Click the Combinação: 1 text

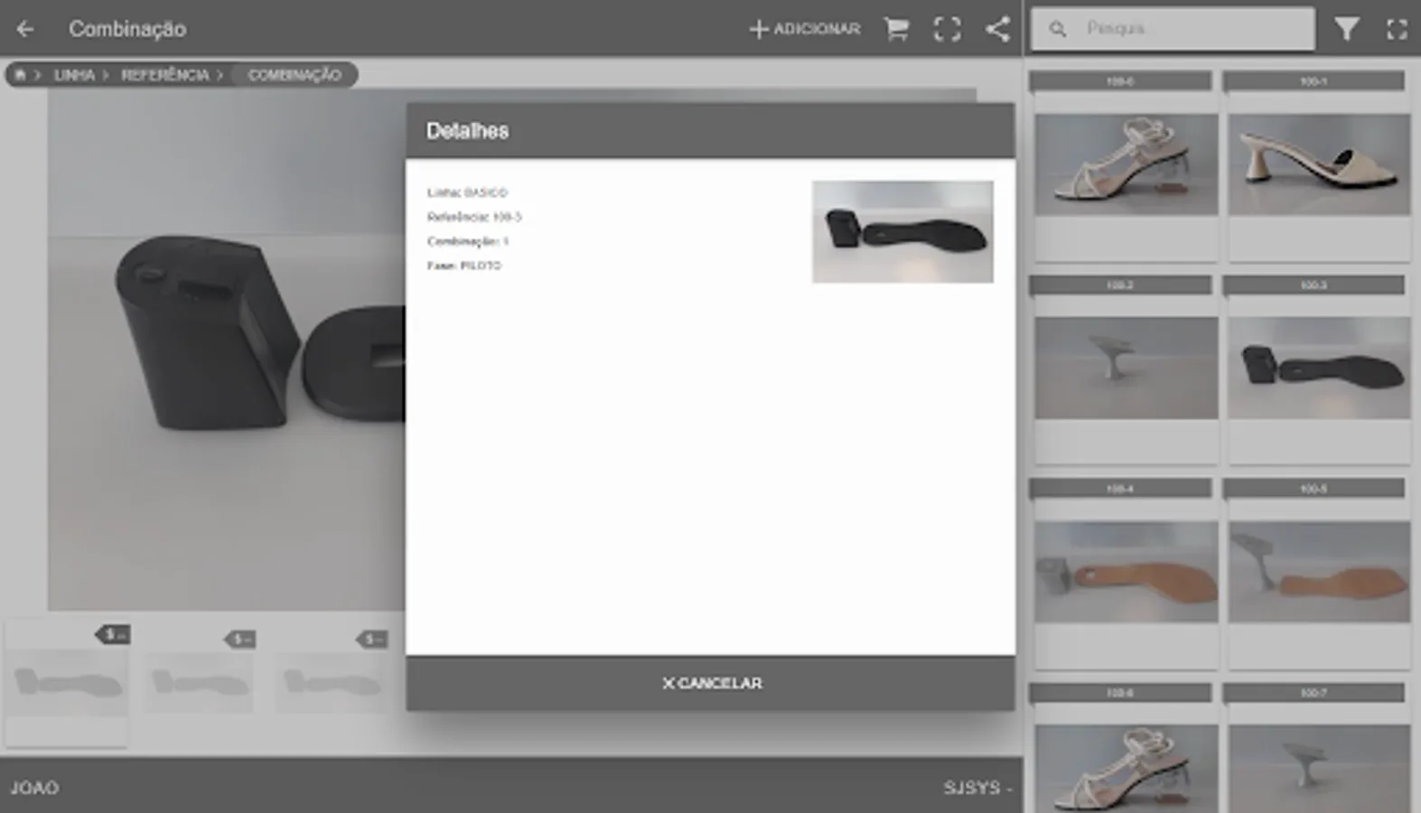(468, 241)
